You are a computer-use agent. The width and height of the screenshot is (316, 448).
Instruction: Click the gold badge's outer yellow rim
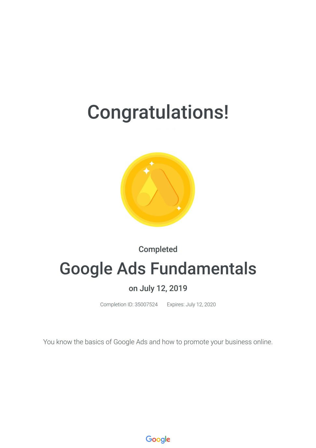tap(123, 189)
